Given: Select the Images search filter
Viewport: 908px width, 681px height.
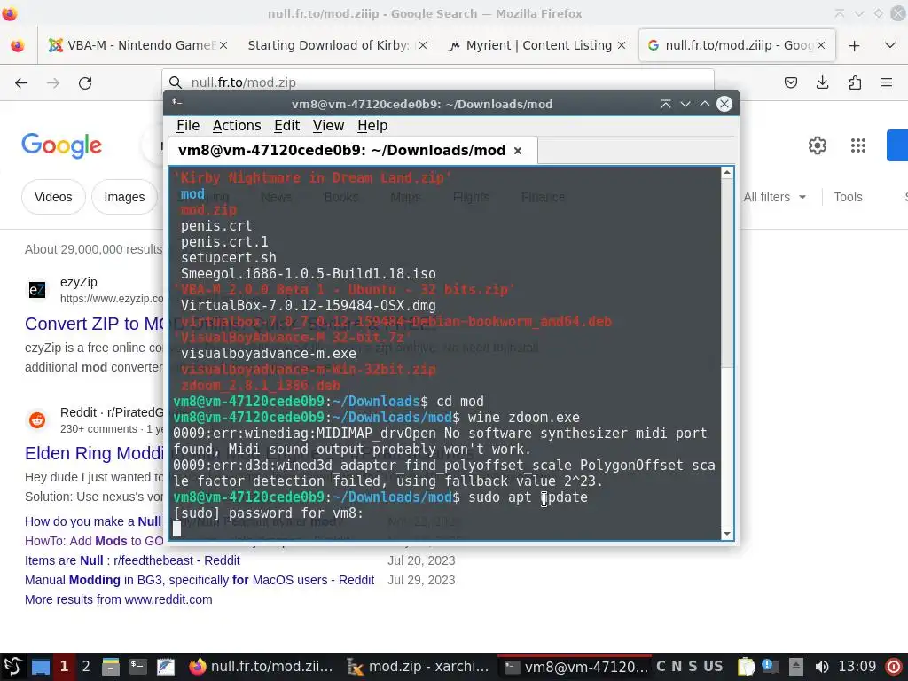Looking at the screenshot, I should pyautogui.click(x=124, y=197).
